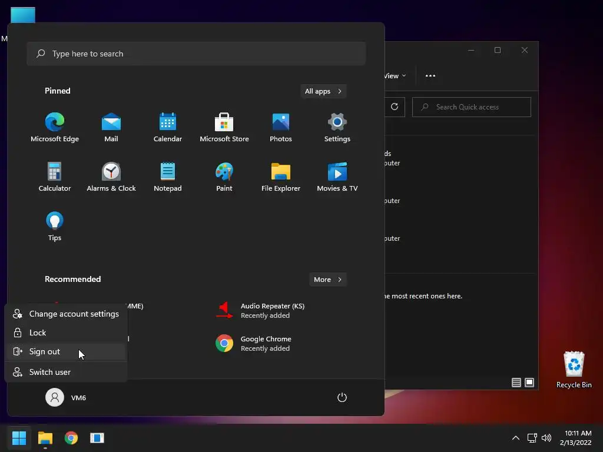Click the Start menu search box
This screenshot has height=452, width=603.
point(196,54)
